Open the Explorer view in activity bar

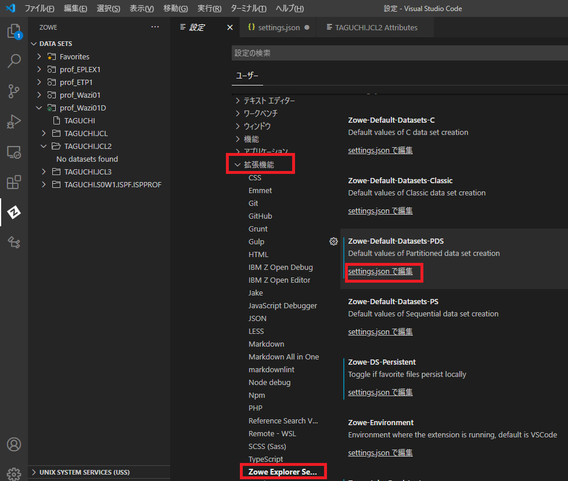coord(14,31)
